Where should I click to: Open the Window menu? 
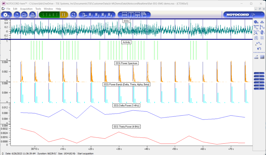pyautogui.click(x=48, y=9)
